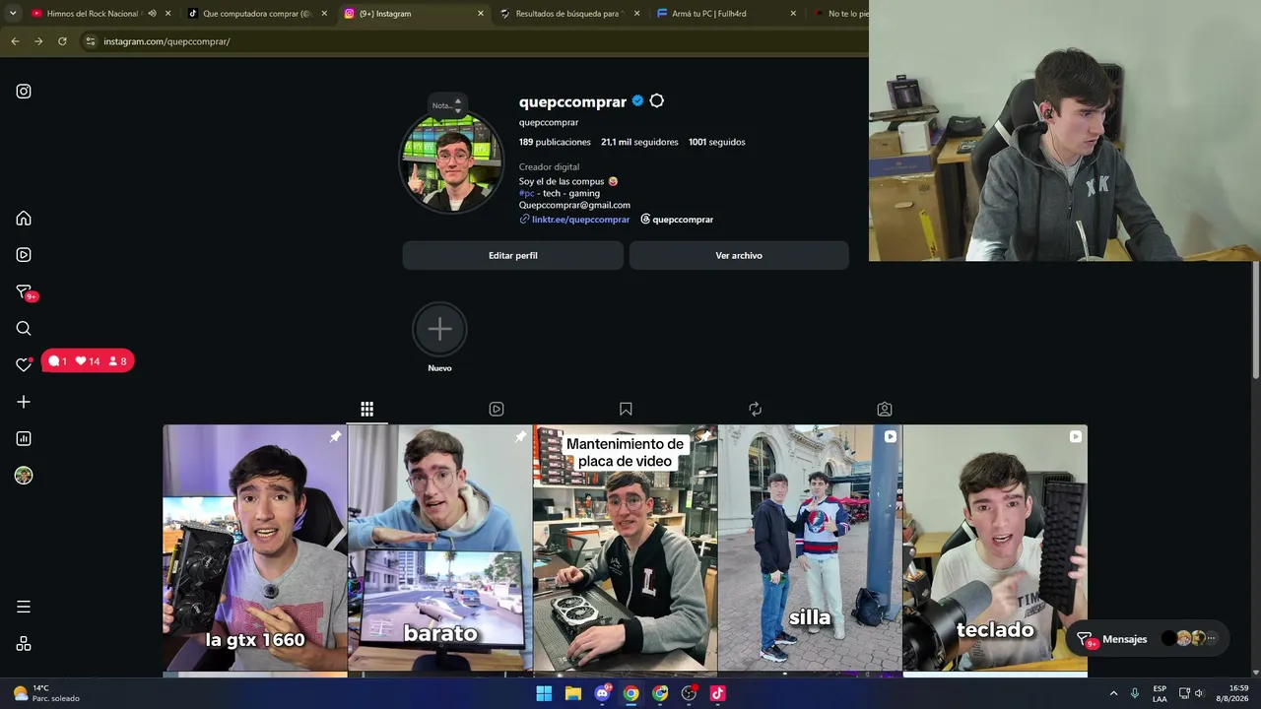Open the 21,1 mil seguidores list
The height and width of the screenshot is (709, 1261).
click(x=639, y=142)
